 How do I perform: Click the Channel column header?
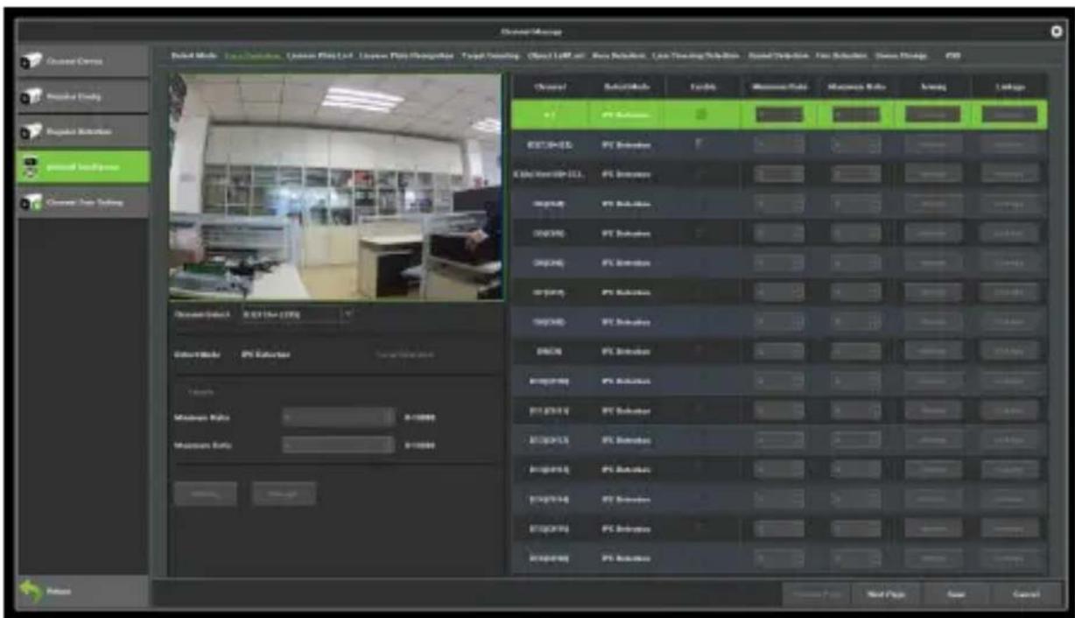pos(549,86)
